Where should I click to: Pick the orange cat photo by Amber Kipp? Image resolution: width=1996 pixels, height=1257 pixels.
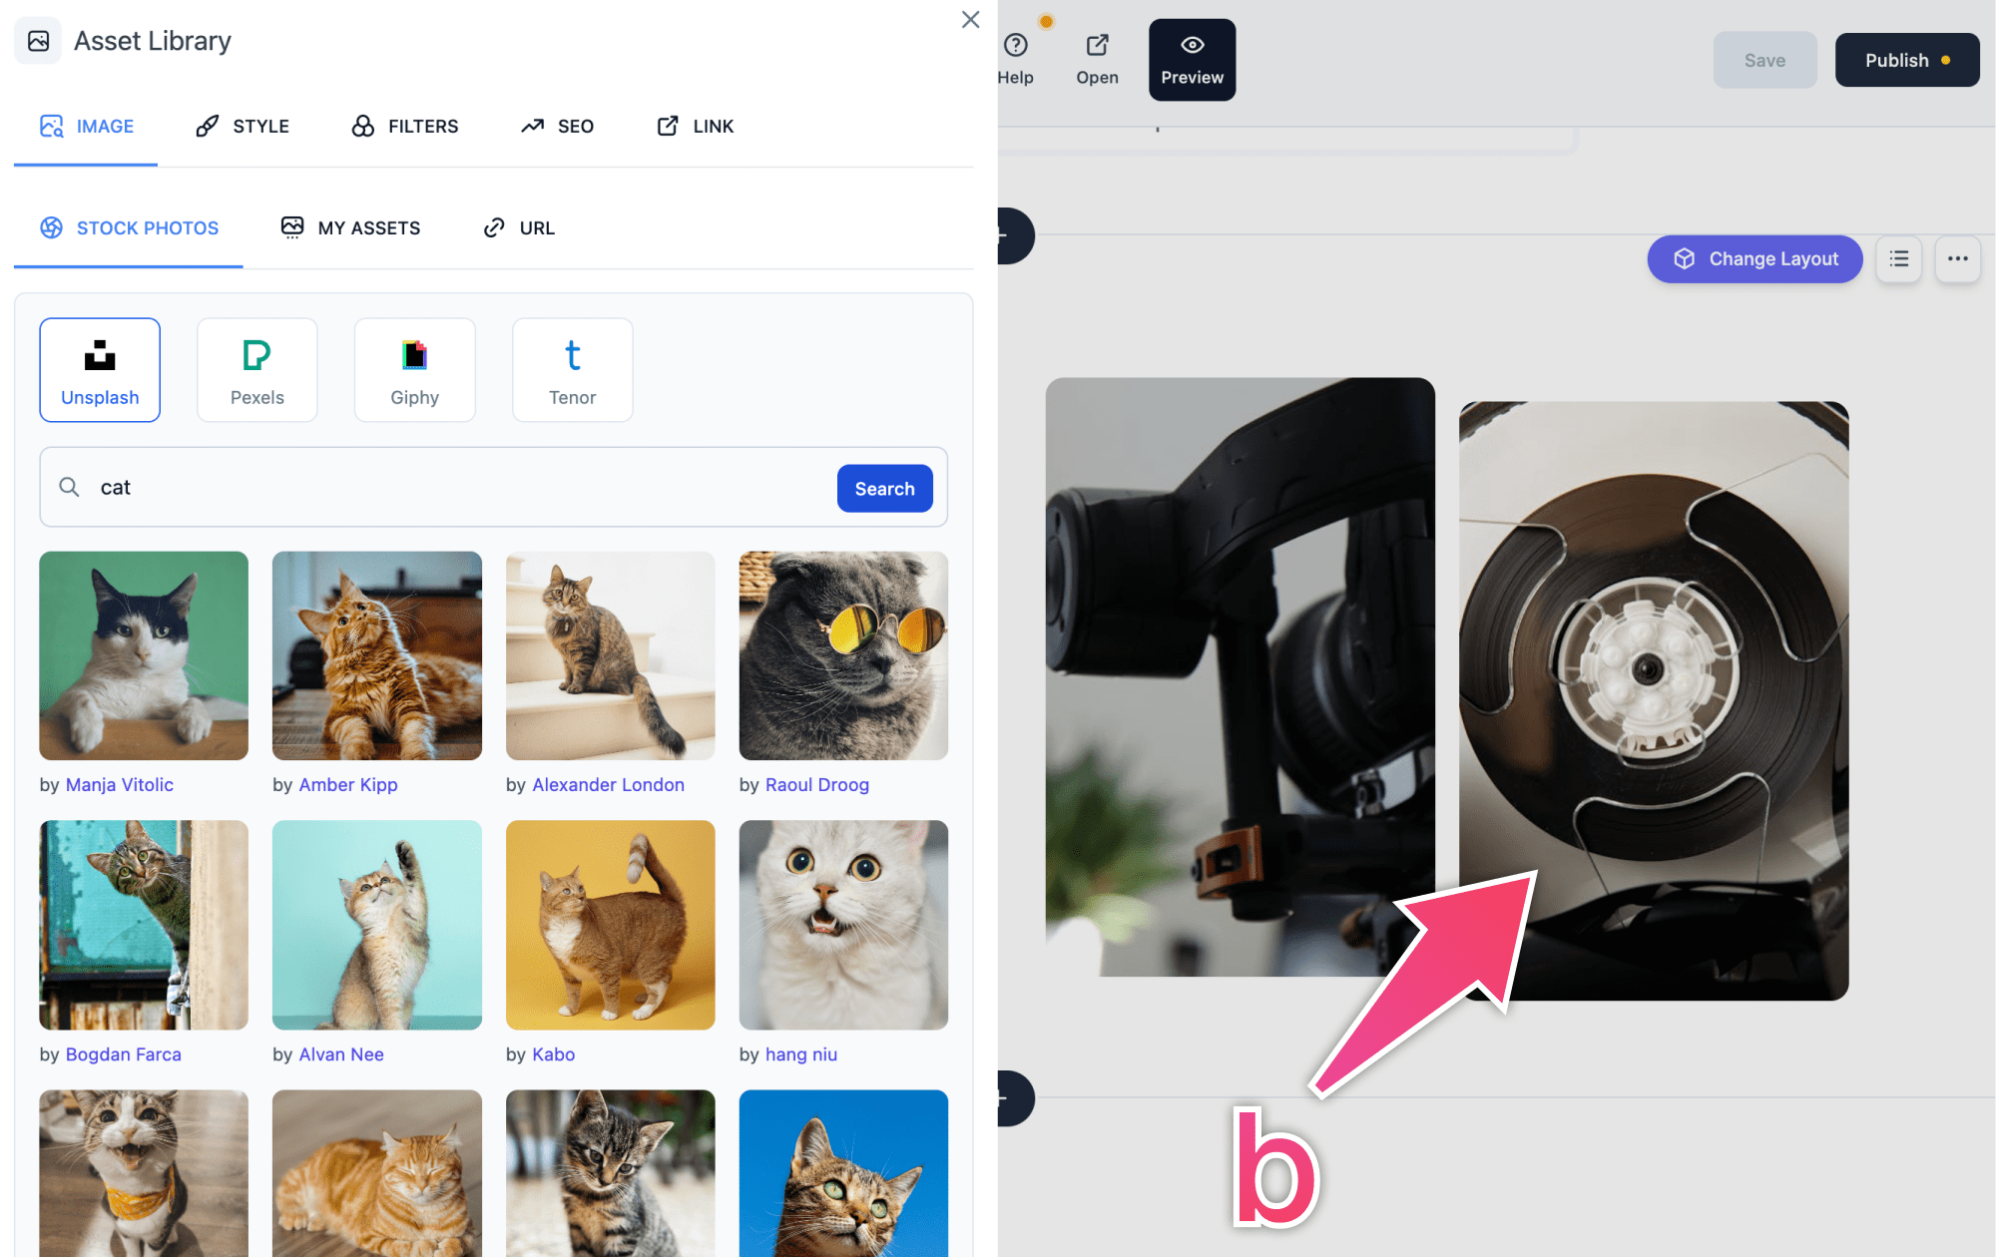(x=377, y=655)
